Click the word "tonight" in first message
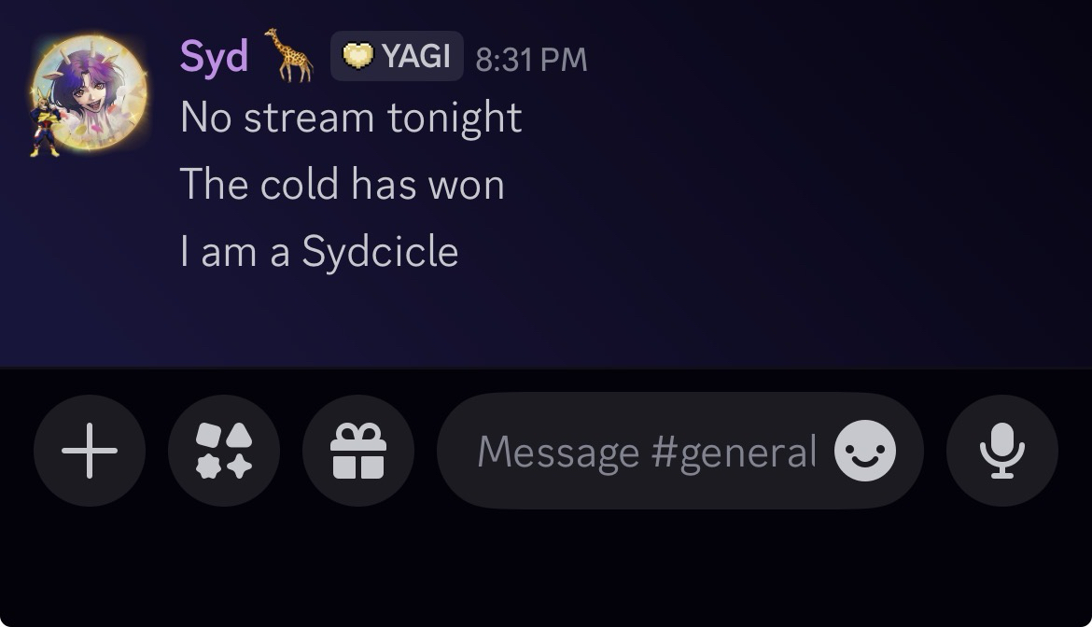This screenshot has height=627, width=1092. point(455,118)
